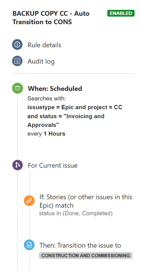141x271 pixels.
Task: Open Then: Transition the issue to action
Action: (80, 245)
